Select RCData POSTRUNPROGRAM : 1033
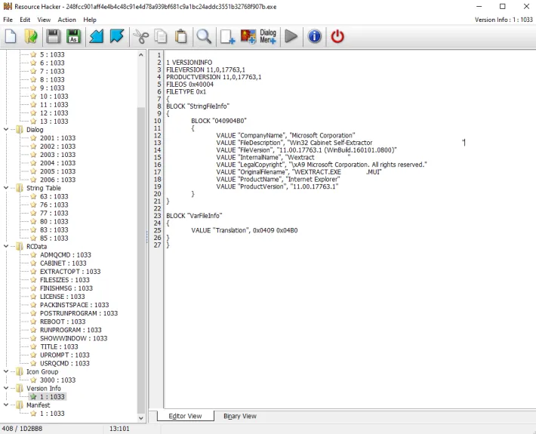 [x=79, y=313]
